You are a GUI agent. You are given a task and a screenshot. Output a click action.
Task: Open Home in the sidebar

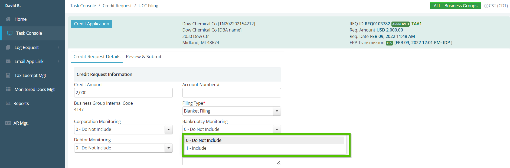(x=32, y=19)
